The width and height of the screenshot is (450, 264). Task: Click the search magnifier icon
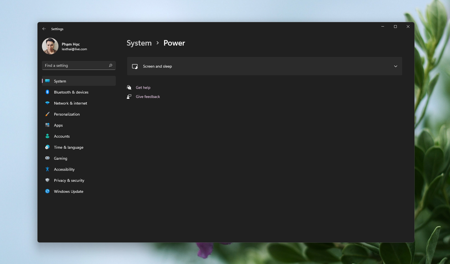(x=110, y=65)
